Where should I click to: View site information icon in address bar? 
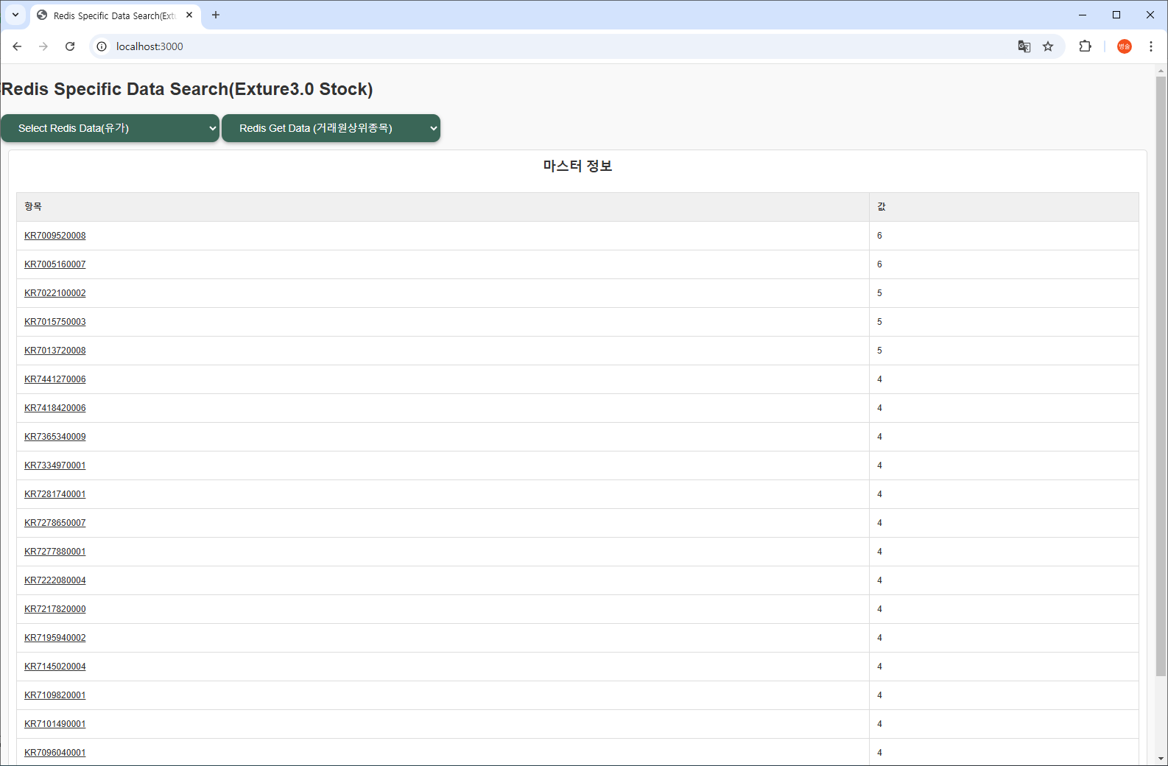102,46
